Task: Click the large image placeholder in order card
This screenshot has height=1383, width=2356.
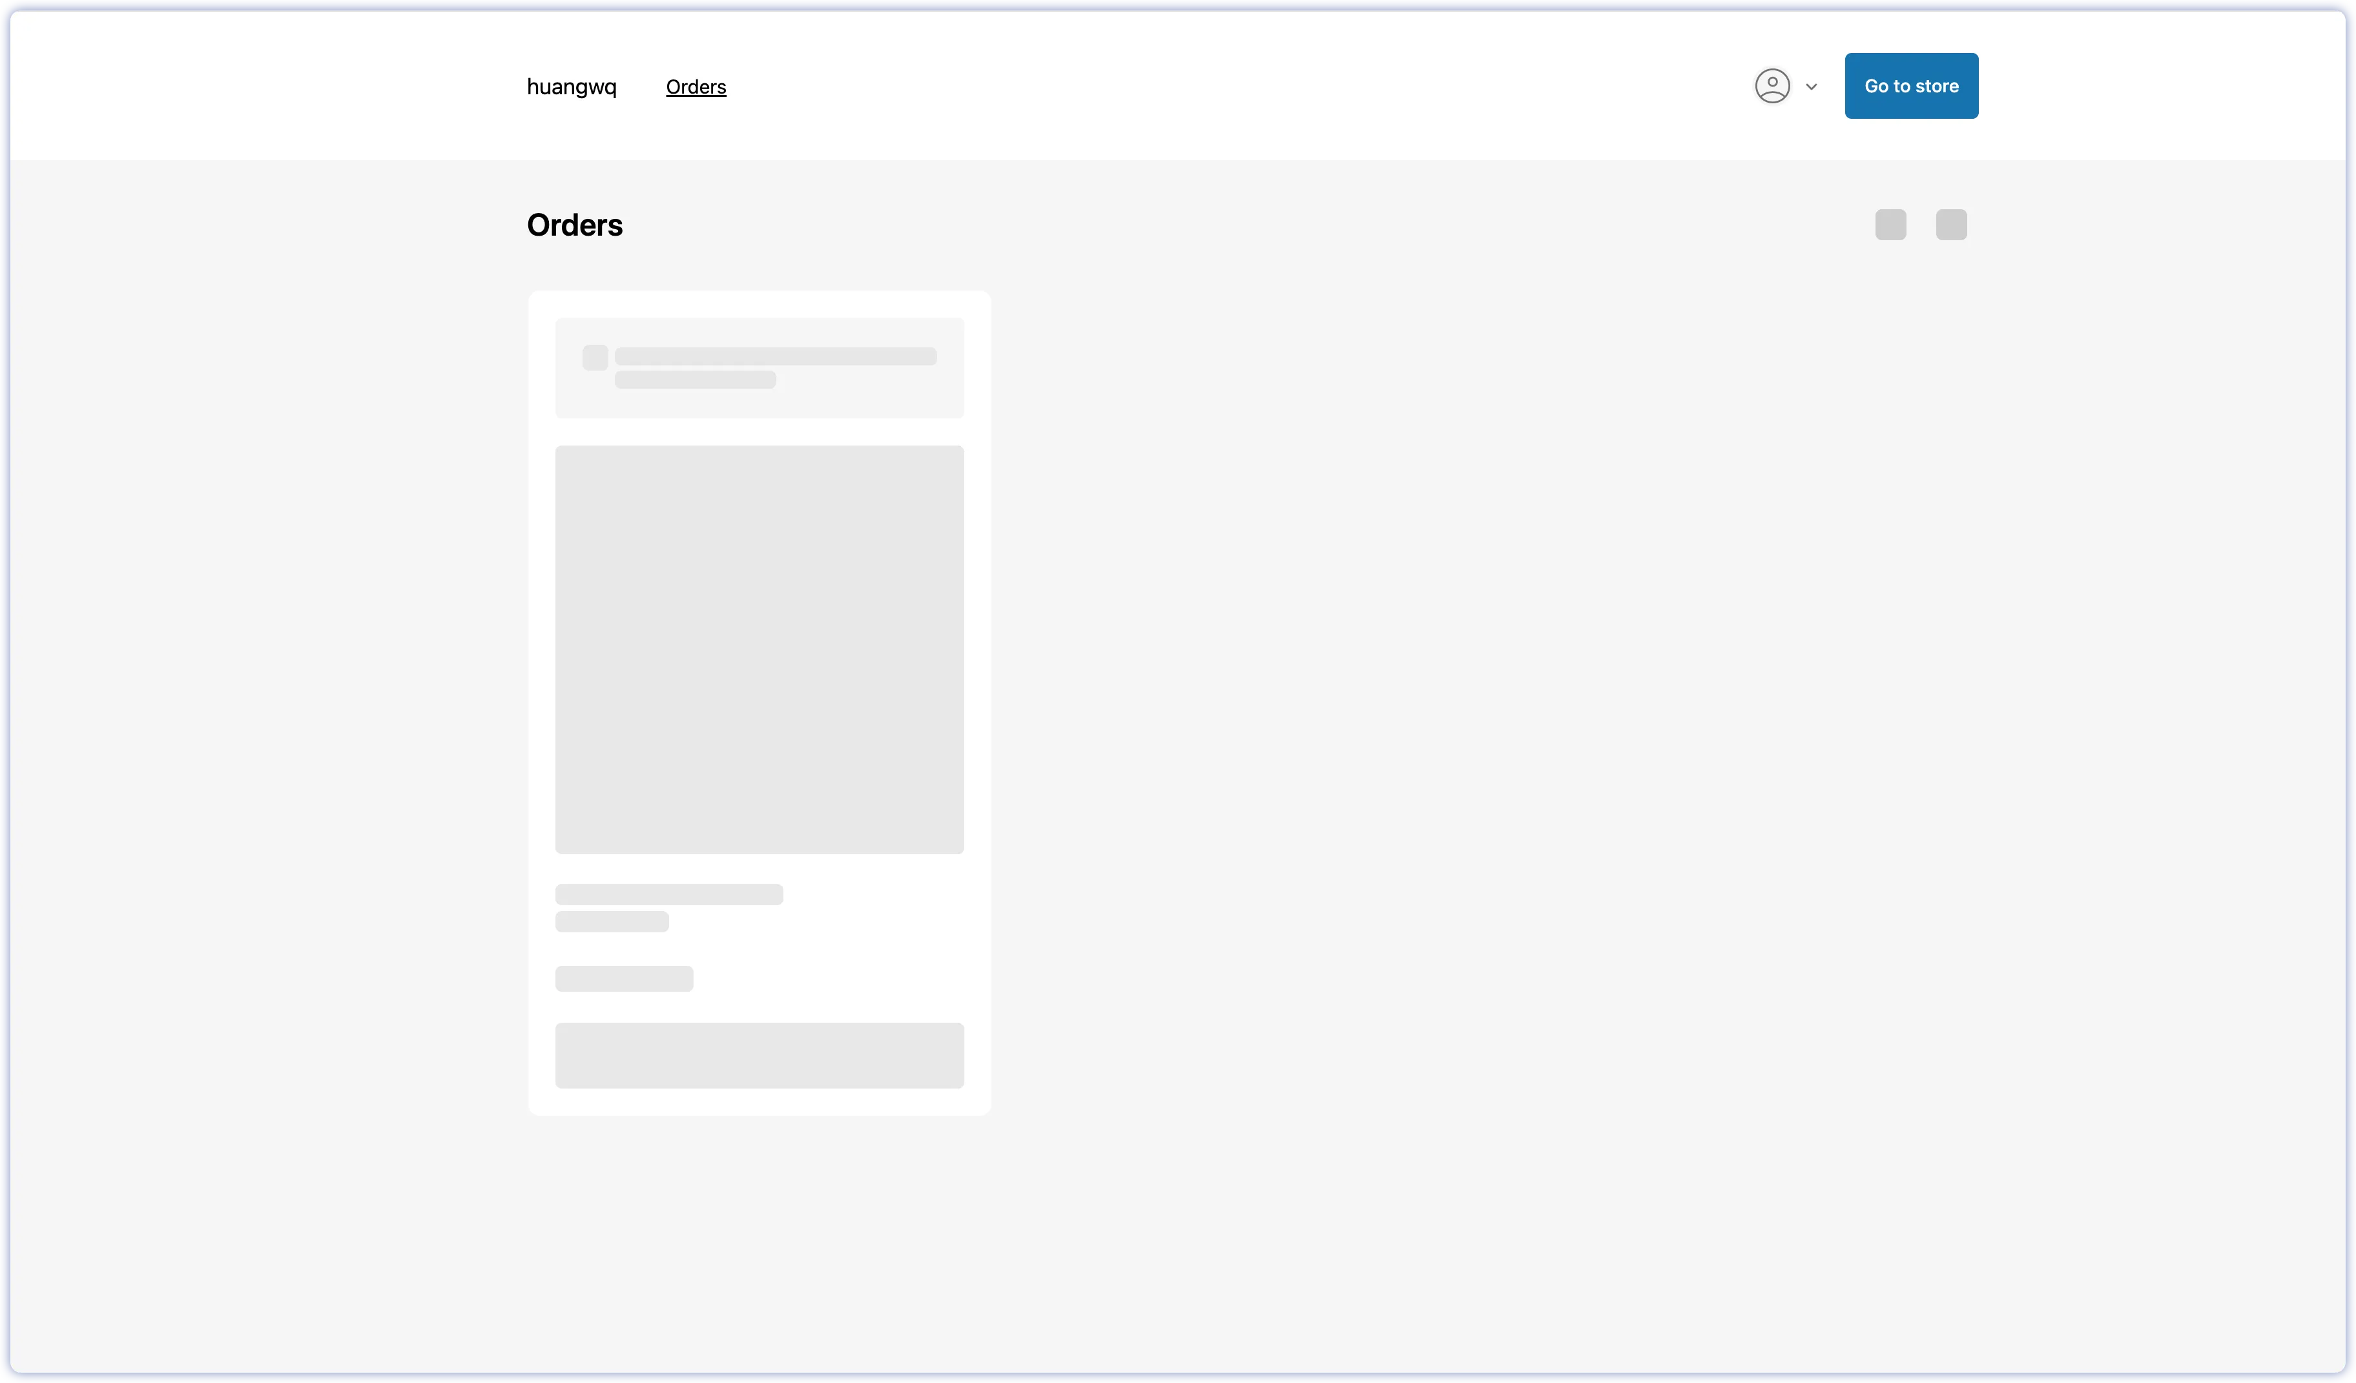Action: coord(758,650)
